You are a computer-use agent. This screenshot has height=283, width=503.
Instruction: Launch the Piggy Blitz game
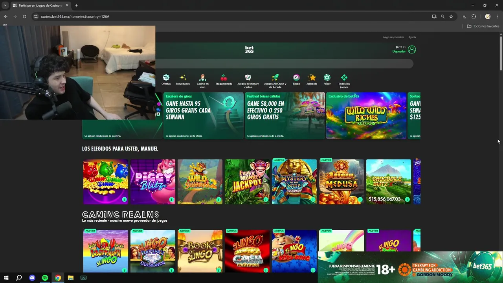(x=152, y=182)
